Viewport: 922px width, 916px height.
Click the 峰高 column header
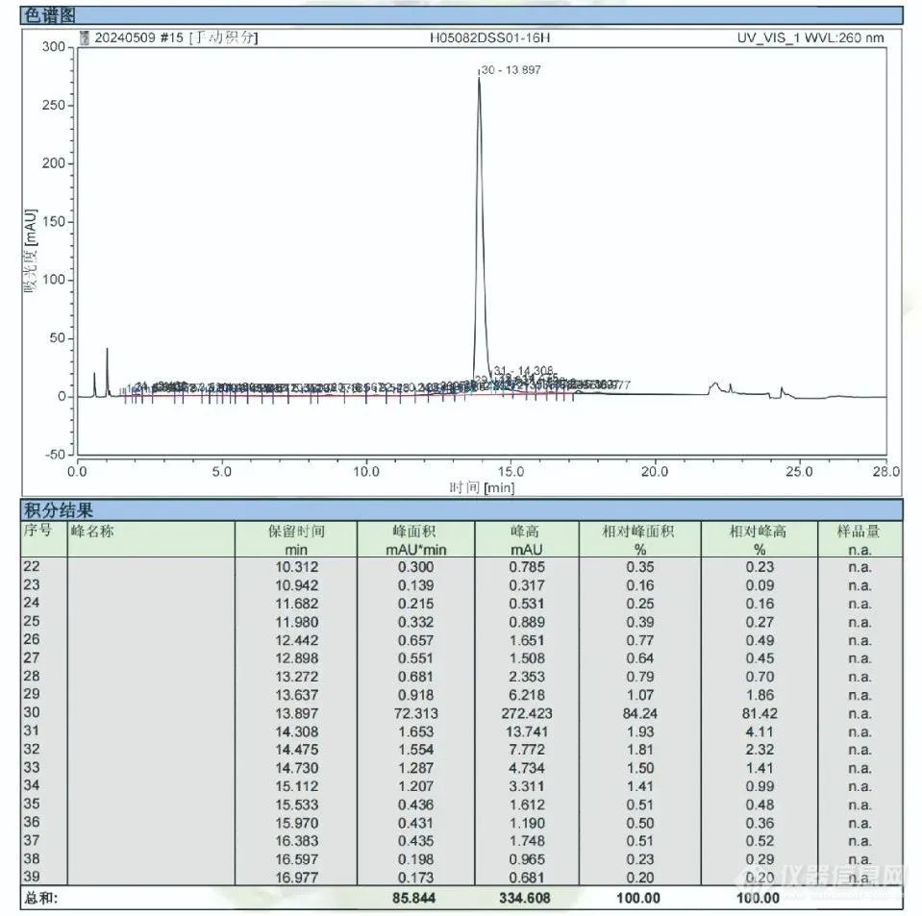pos(526,532)
